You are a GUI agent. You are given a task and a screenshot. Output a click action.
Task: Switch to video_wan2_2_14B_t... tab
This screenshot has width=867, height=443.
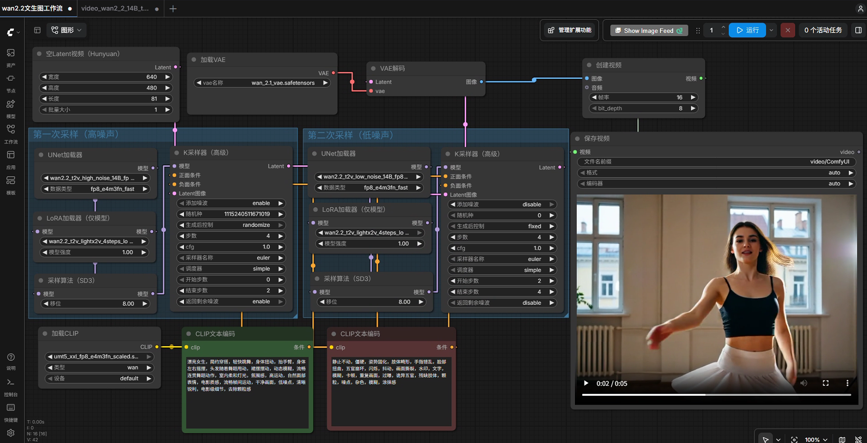pos(115,8)
